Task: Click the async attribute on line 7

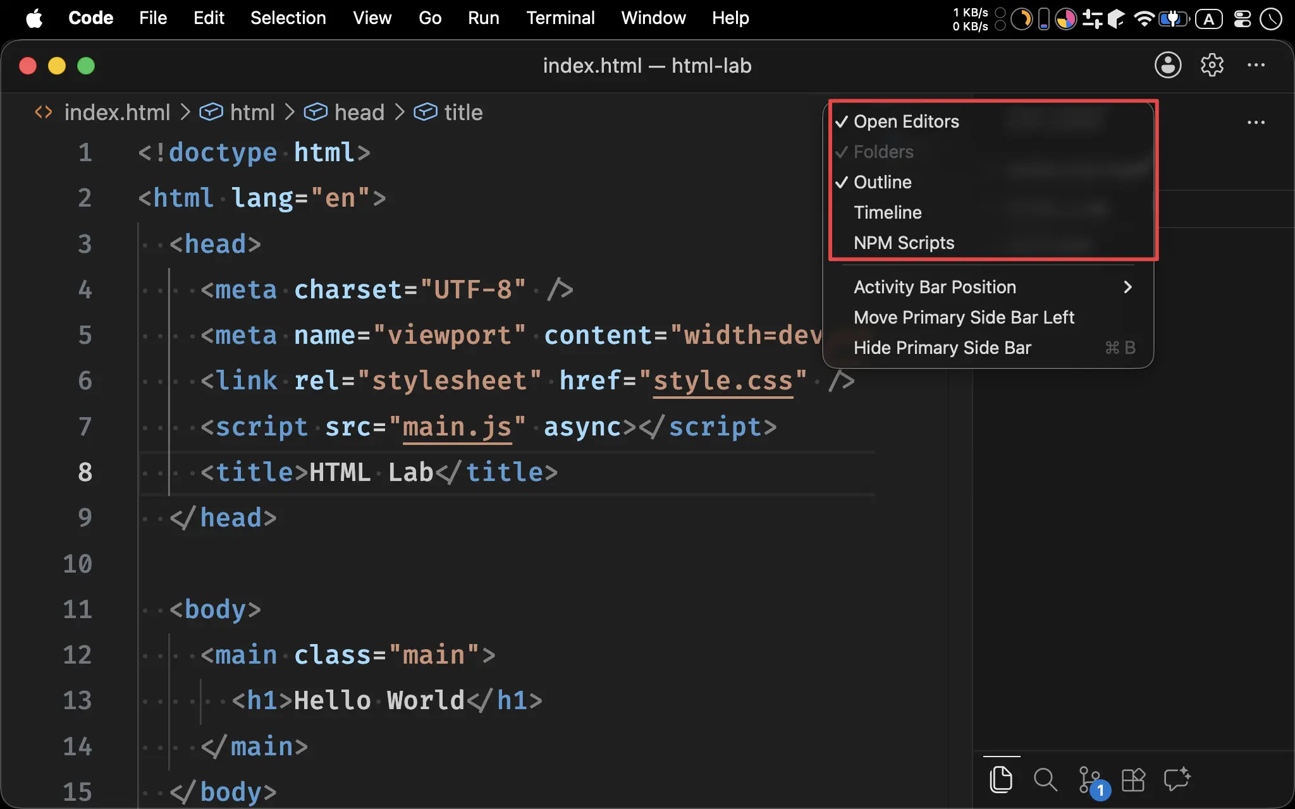Action: (582, 427)
